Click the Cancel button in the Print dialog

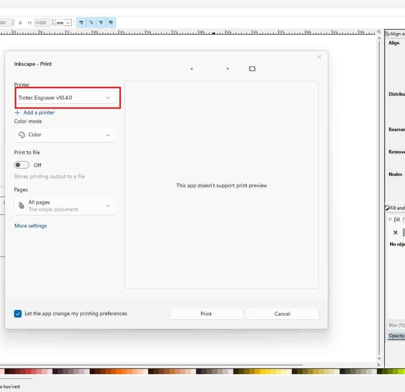tap(282, 314)
